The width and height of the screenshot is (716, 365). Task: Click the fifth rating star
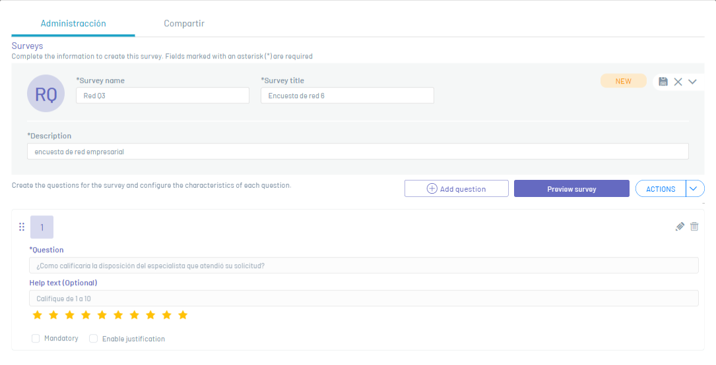pos(102,315)
